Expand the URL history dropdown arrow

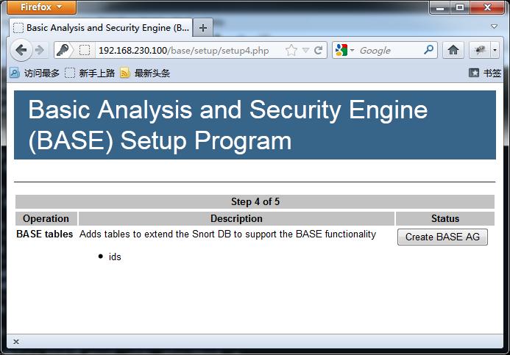tap(305, 50)
